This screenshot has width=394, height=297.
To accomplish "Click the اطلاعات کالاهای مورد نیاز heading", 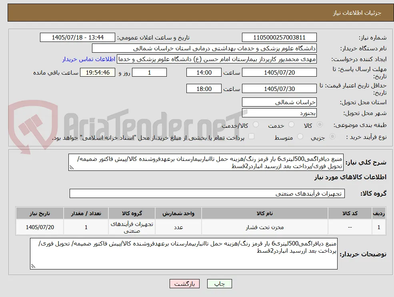I will pyautogui.click(x=350, y=177).
